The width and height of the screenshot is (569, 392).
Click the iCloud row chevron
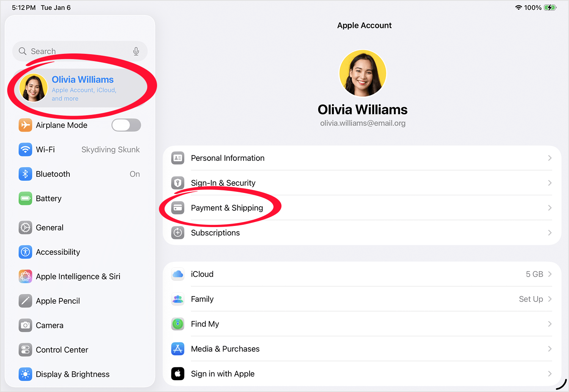[550, 274]
